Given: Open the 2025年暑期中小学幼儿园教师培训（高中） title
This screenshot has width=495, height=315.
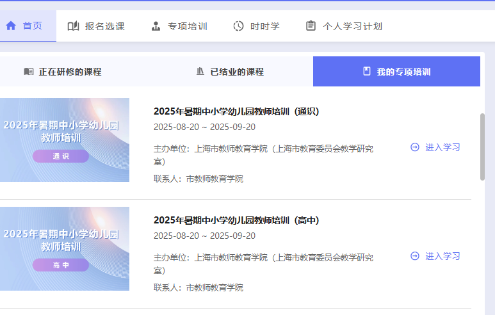Looking at the screenshot, I should click(236, 220).
